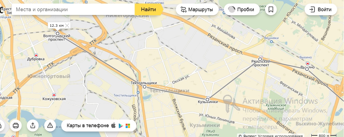This screenshot has width=344, height=137.
Task: Select ruler point at Кузьминки
Action: point(208,99)
